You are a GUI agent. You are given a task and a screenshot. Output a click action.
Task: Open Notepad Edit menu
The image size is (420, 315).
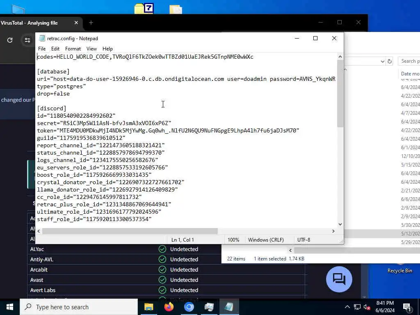[55, 49]
